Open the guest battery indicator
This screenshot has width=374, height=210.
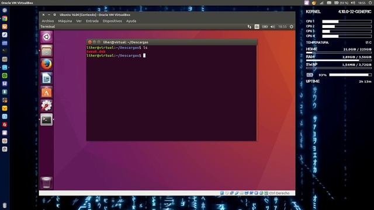tap(265, 27)
